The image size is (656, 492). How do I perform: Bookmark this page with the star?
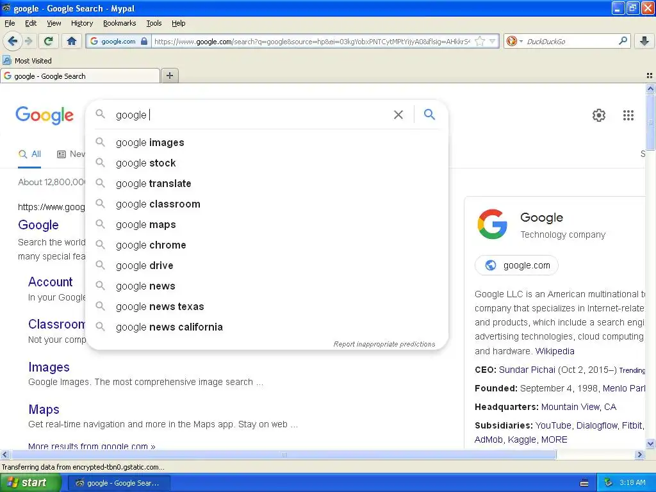pos(479,41)
